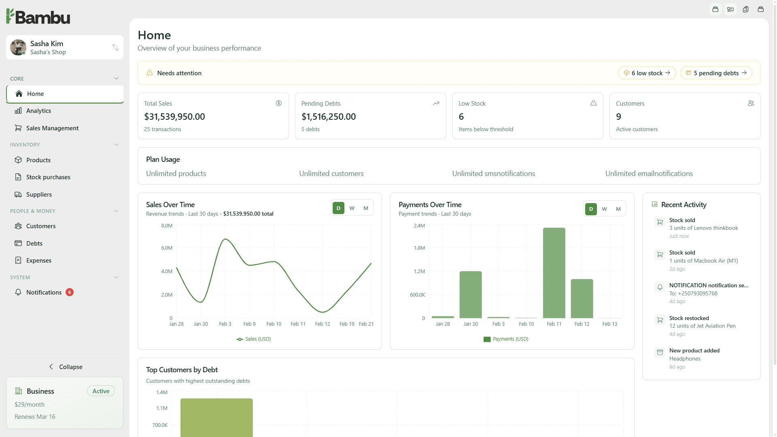Click the cart icon beside the Stock sold activity
Image resolution: width=777 pixels, height=437 pixels.
point(660,222)
